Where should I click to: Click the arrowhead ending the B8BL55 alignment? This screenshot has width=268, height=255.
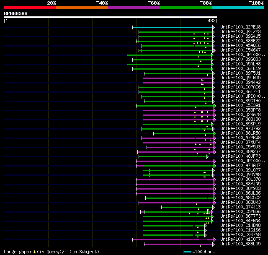(x=214, y=244)
